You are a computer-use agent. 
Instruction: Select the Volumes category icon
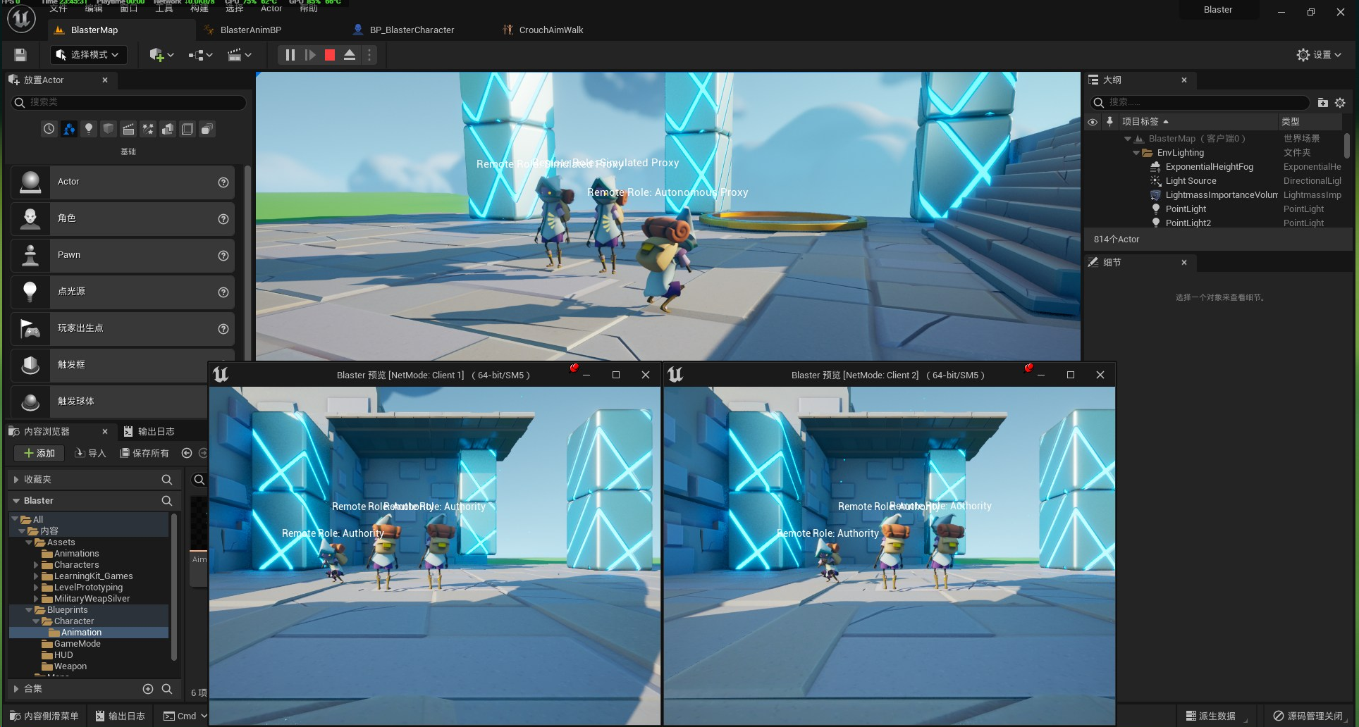point(187,129)
